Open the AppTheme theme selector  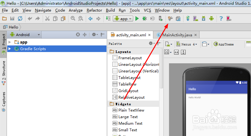pos(224,44)
